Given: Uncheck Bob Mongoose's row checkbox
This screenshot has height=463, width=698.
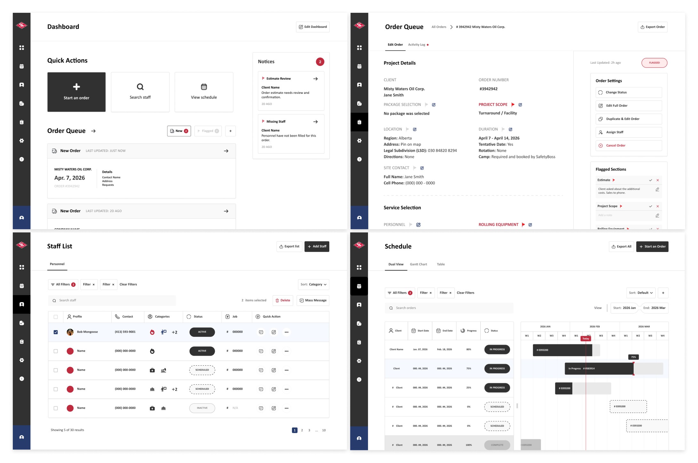Looking at the screenshot, I should tap(56, 332).
